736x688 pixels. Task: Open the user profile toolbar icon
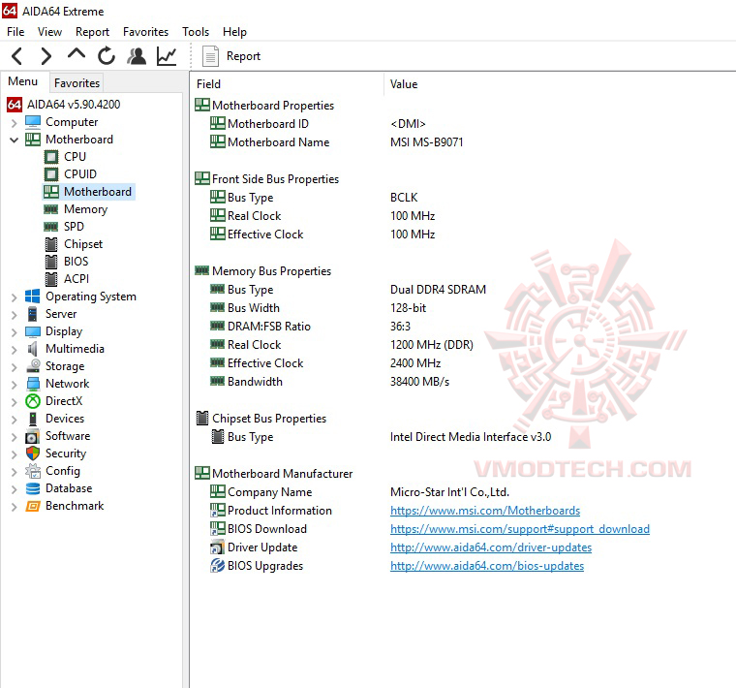tap(137, 56)
